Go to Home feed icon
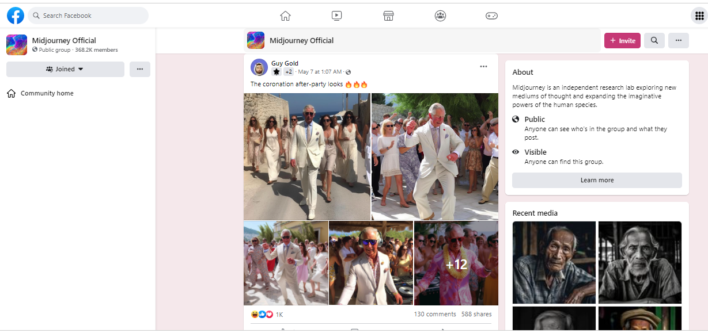The height and width of the screenshot is (333, 708). (x=285, y=16)
